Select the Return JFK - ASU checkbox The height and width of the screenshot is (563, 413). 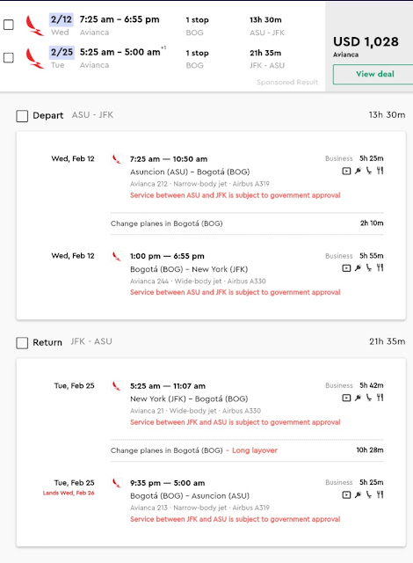tap(22, 342)
